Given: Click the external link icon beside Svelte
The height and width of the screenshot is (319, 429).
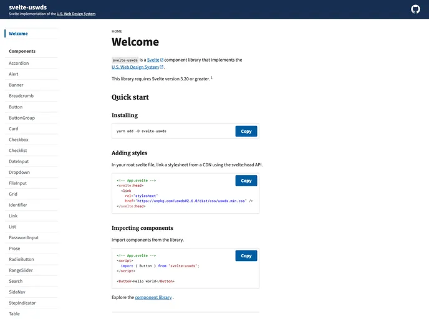Looking at the screenshot, I should coord(161,60).
